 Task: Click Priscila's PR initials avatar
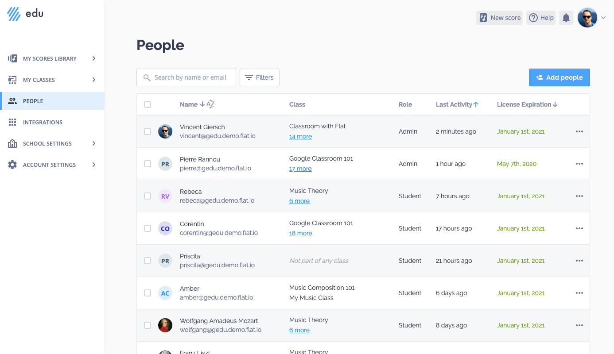(x=165, y=261)
